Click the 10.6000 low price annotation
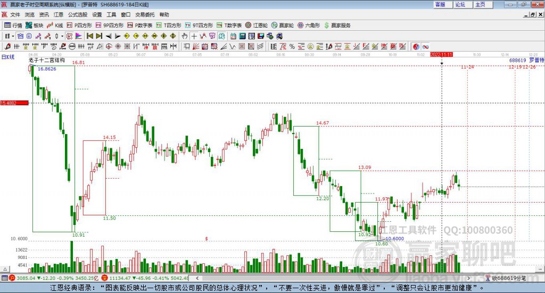 [x=395, y=239]
